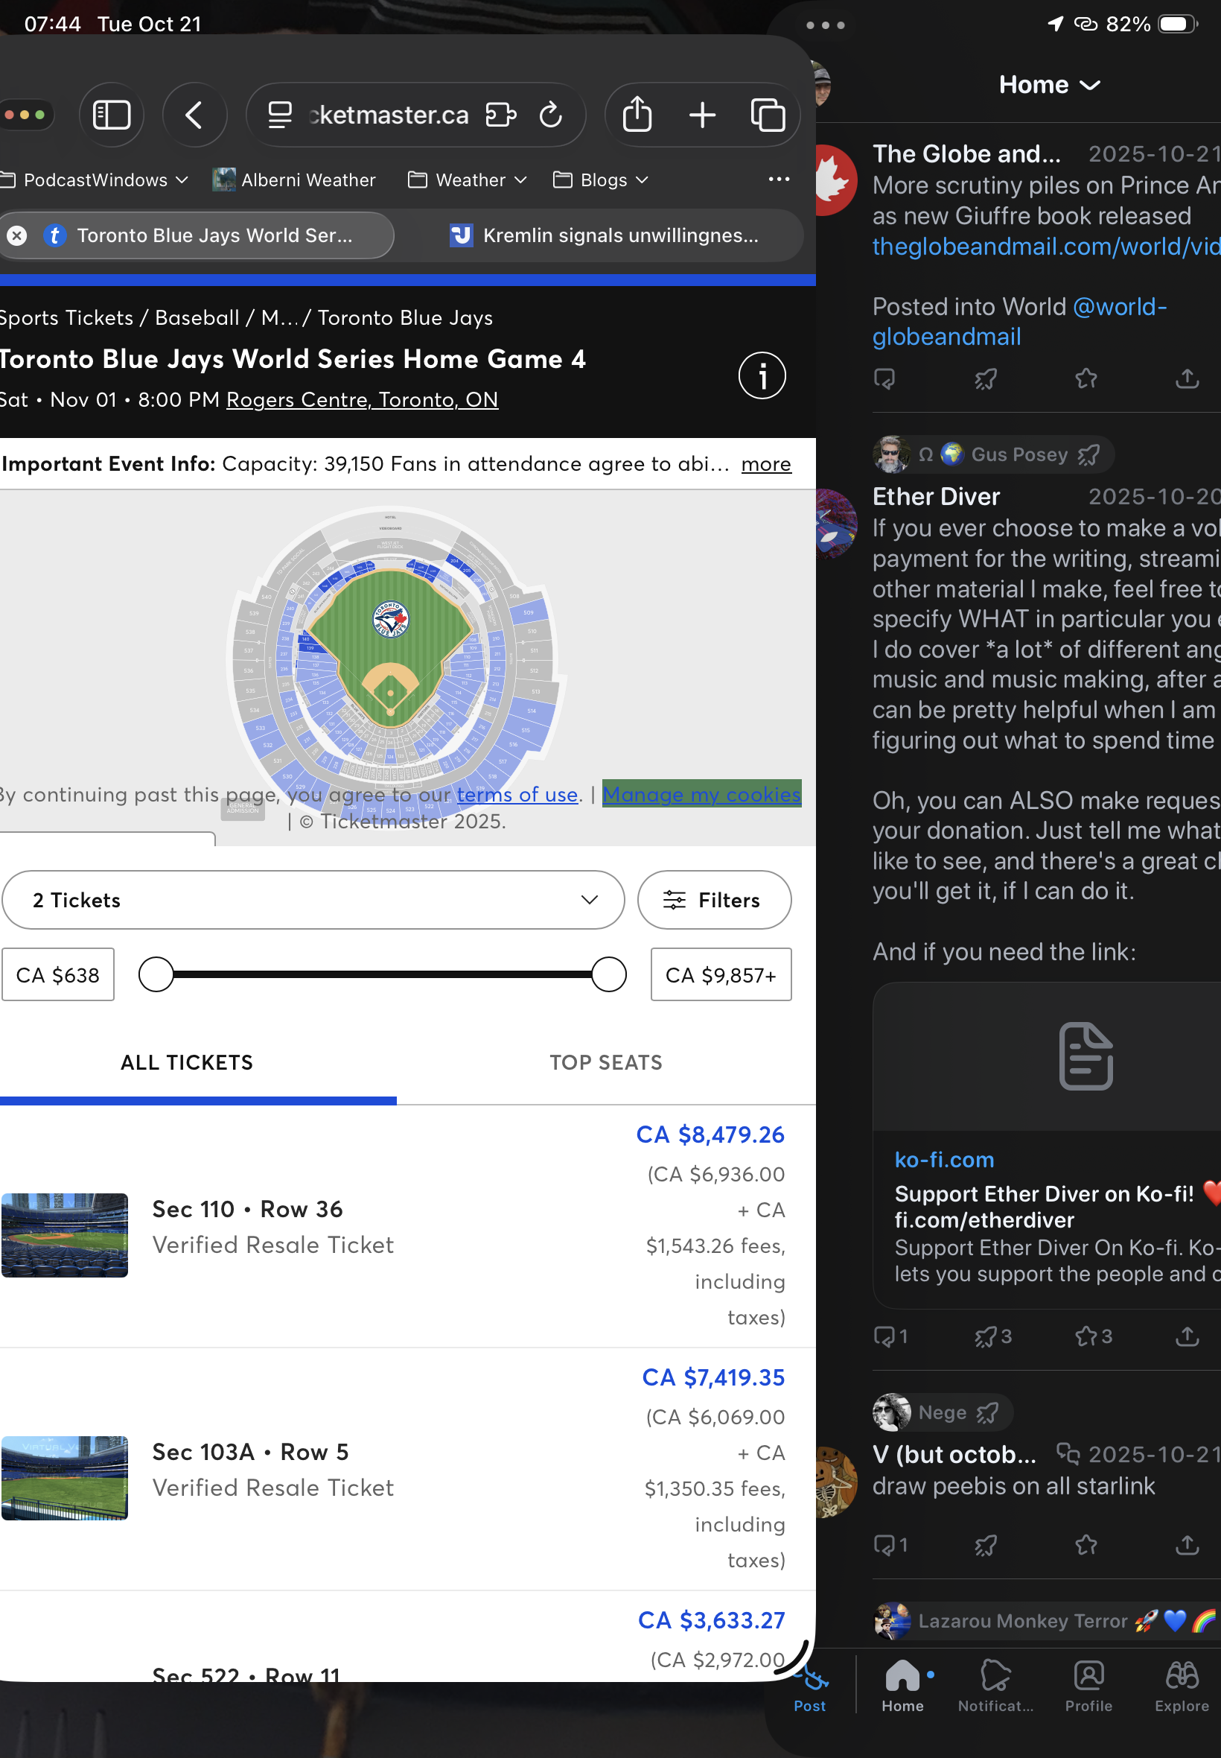Open the event info icon
This screenshot has width=1221, height=1758.
[x=761, y=375]
